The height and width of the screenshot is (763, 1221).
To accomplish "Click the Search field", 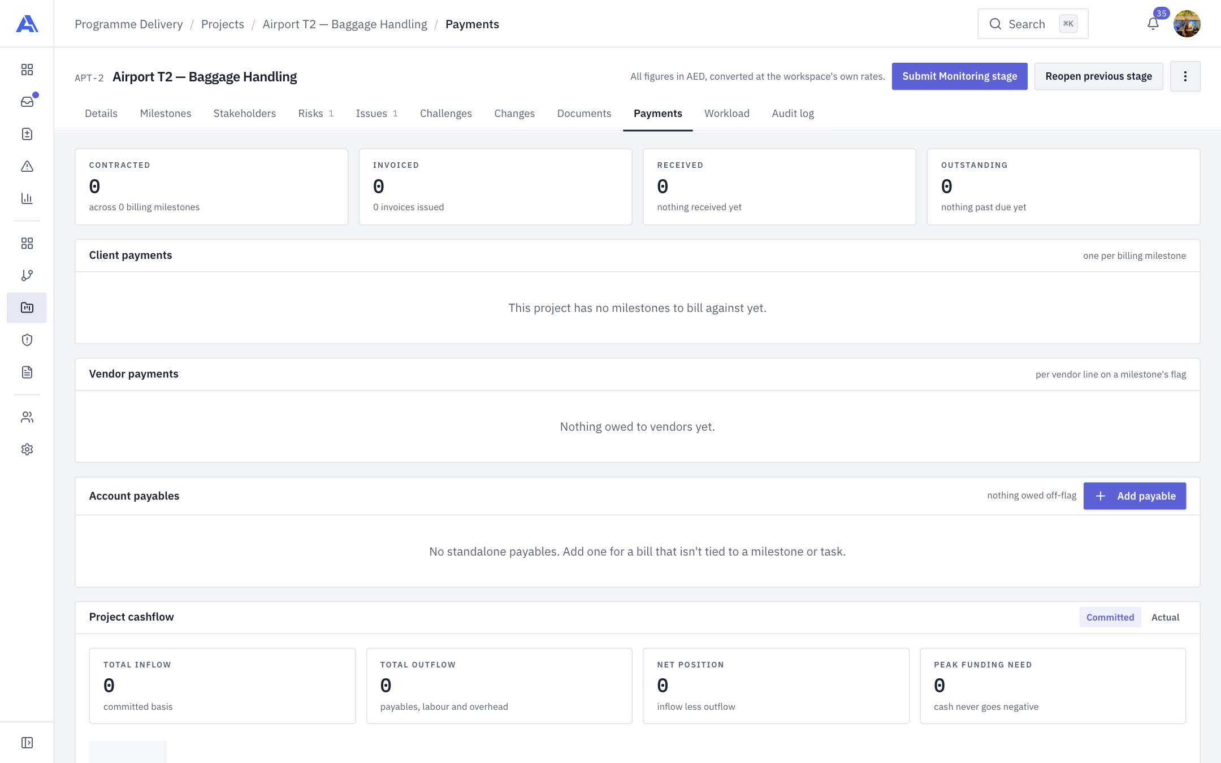I will point(1033,24).
